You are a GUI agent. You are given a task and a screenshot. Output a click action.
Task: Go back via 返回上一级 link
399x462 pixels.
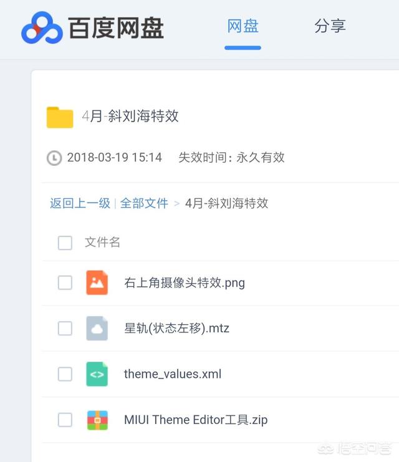click(x=80, y=203)
